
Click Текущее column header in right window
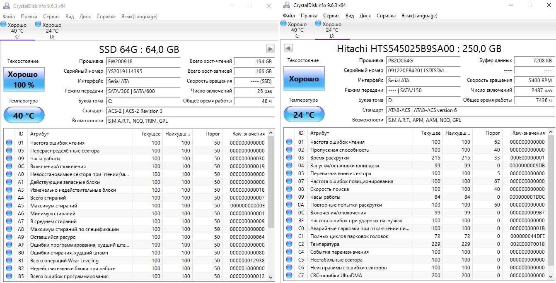coord(428,133)
